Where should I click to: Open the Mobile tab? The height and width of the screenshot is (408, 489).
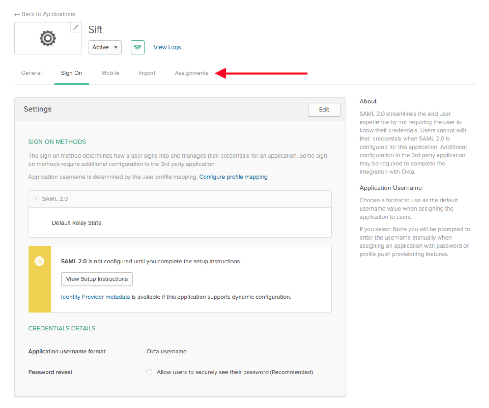click(110, 73)
